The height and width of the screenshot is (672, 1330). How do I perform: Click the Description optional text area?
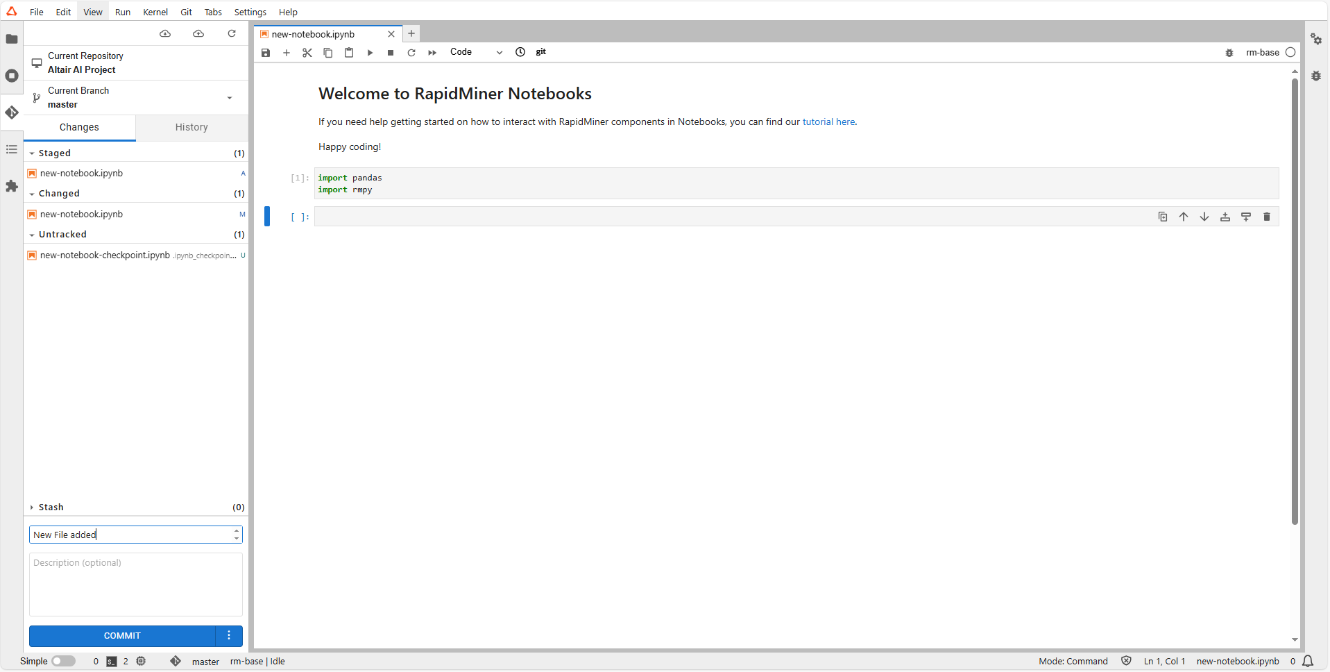pos(136,585)
